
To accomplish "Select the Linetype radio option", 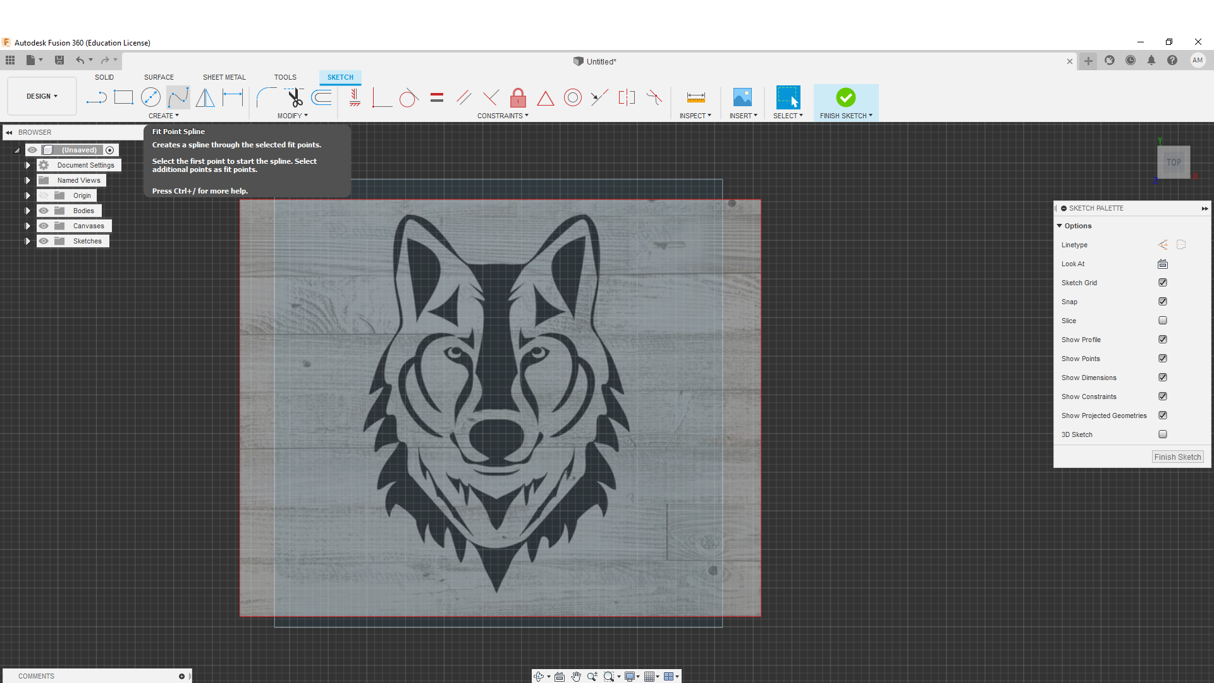I will pos(1162,245).
